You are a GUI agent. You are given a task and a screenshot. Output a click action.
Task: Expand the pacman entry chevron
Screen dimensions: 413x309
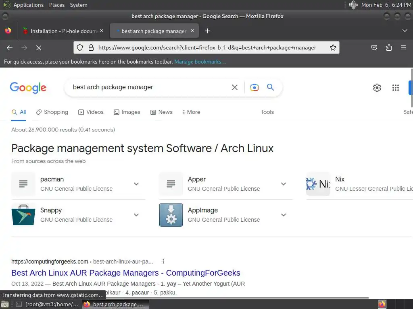point(136,184)
